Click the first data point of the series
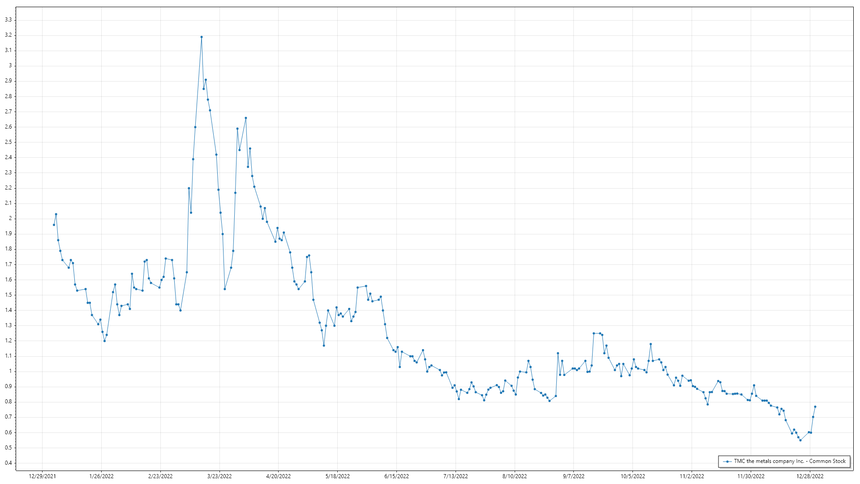This screenshot has width=860, height=484. (54, 225)
